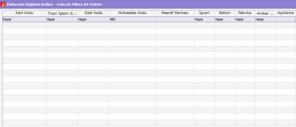
Task: Click the Logo application icon in the title bar
Action: click(x=3, y=4)
